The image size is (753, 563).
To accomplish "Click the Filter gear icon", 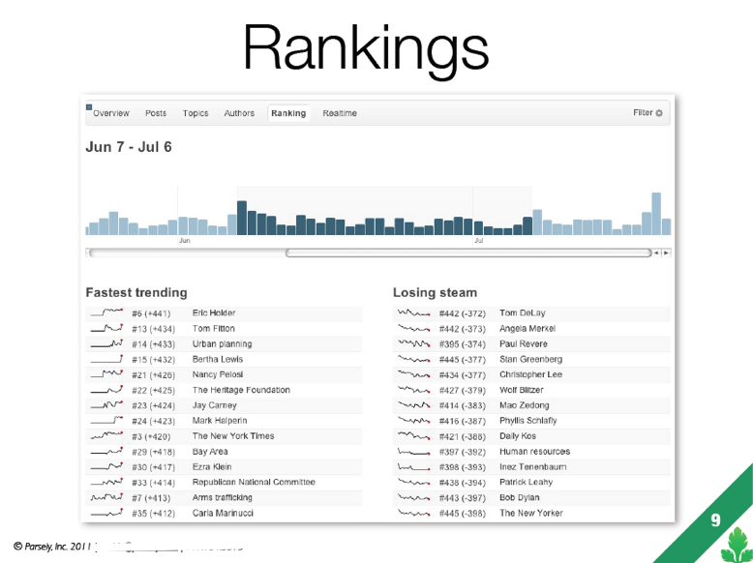I will tap(659, 113).
